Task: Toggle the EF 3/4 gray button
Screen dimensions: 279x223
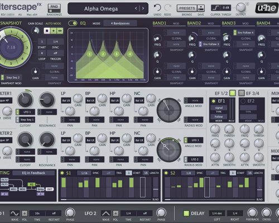Action: (x=242, y=93)
